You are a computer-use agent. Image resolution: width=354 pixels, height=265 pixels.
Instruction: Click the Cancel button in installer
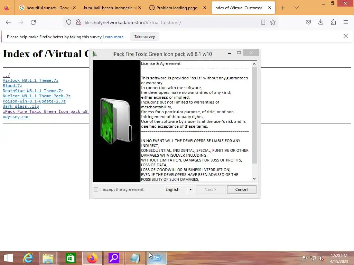[x=242, y=189]
